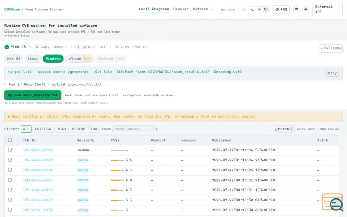The width and height of the screenshot is (347, 217).
Task: Click the CVSS 6.3 score bar
Action: tap(117, 170)
